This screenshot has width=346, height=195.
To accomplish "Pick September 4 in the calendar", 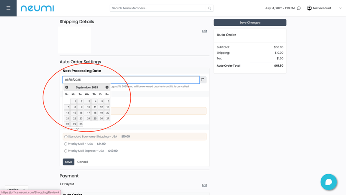I will pyautogui.click(x=94, y=101).
